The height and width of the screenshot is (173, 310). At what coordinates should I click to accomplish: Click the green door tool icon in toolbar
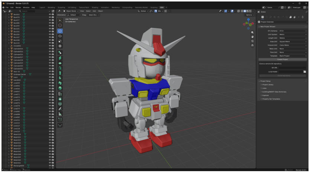point(60,68)
